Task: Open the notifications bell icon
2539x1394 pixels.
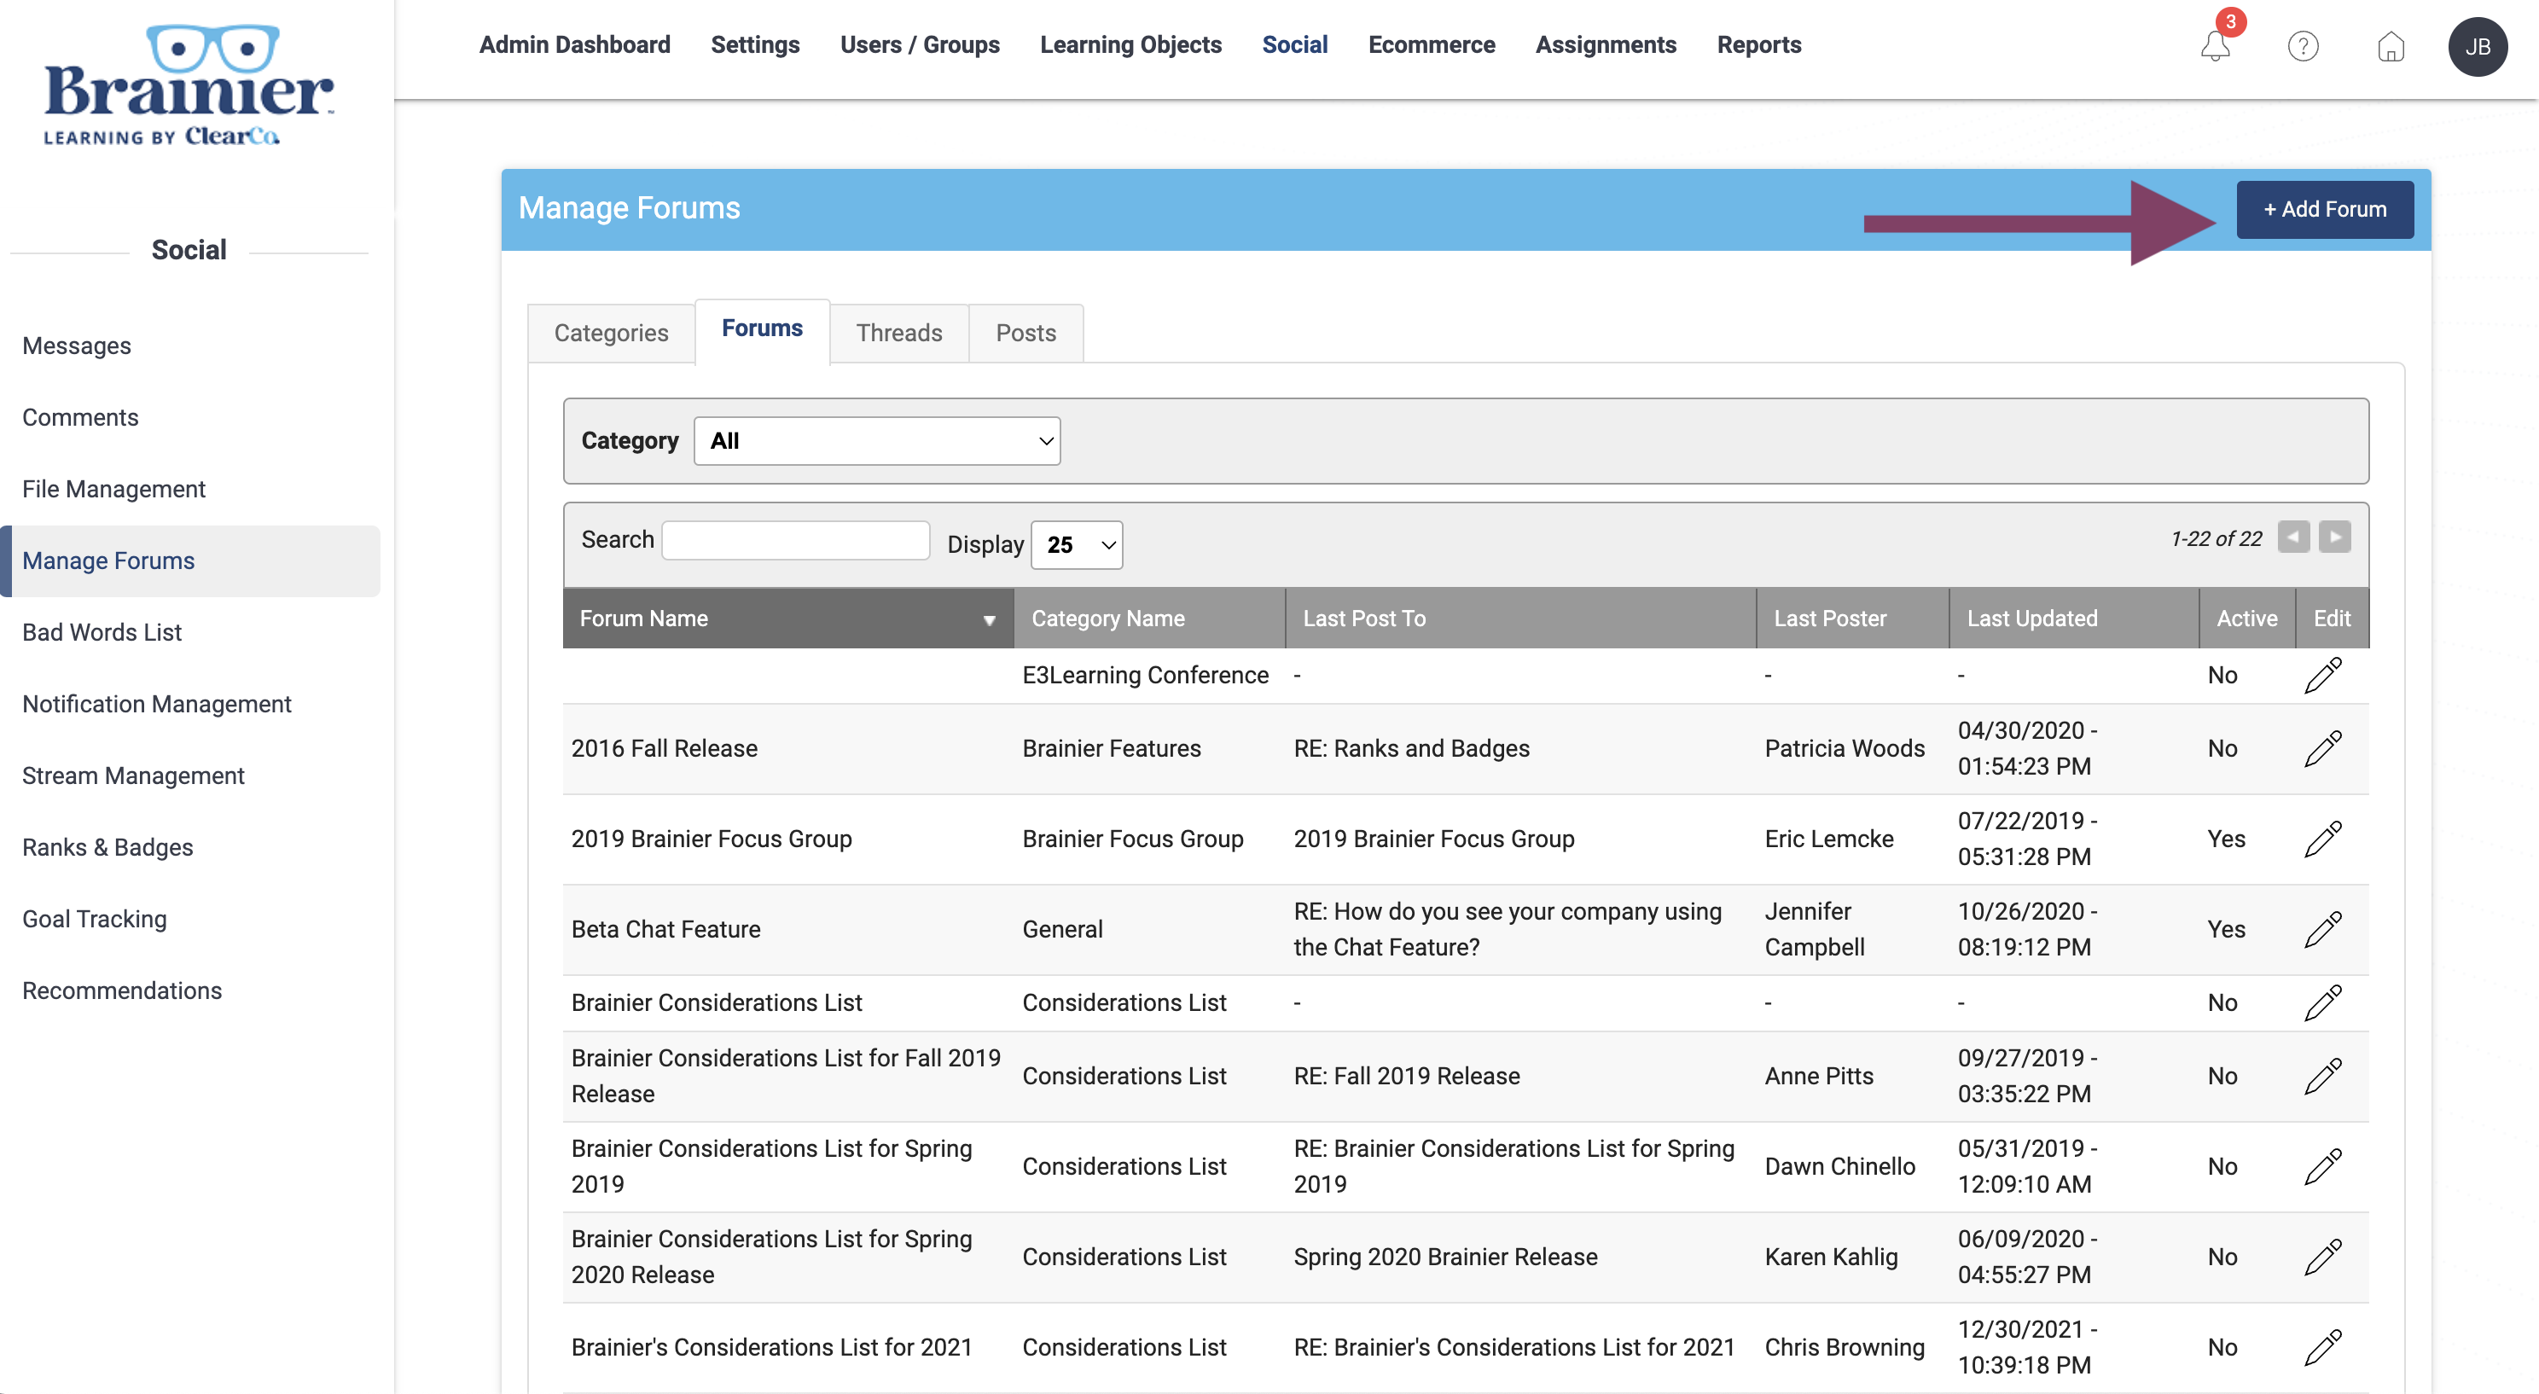Action: pyautogui.click(x=2215, y=45)
